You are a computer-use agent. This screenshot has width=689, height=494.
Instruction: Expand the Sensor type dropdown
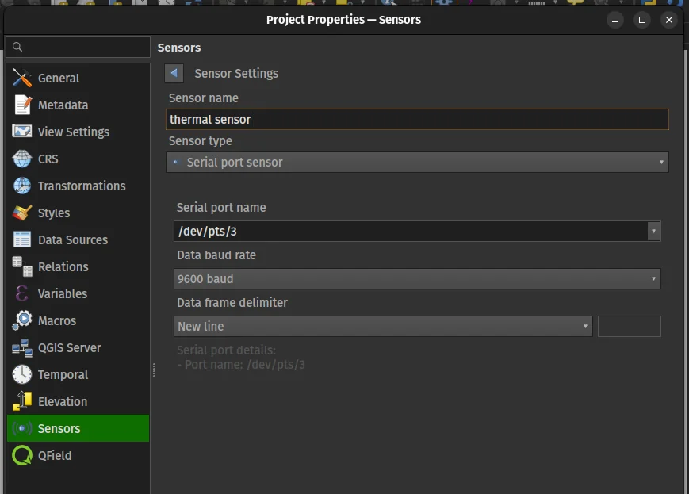(417, 163)
